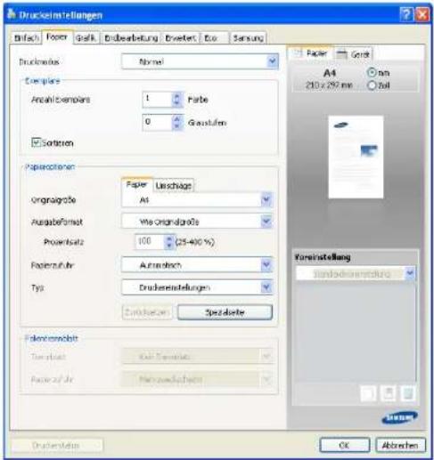Click the Druckerstatus button
This screenshot has height=460, width=434.
56,446
